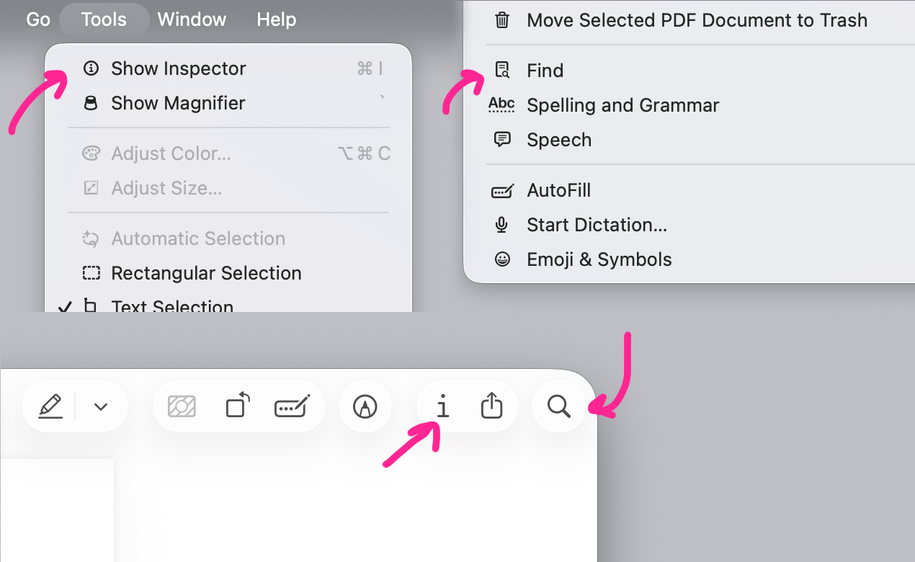The width and height of the screenshot is (915, 562).
Task: Select the Highlight pen tool in toolbar
Action: [50, 407]
